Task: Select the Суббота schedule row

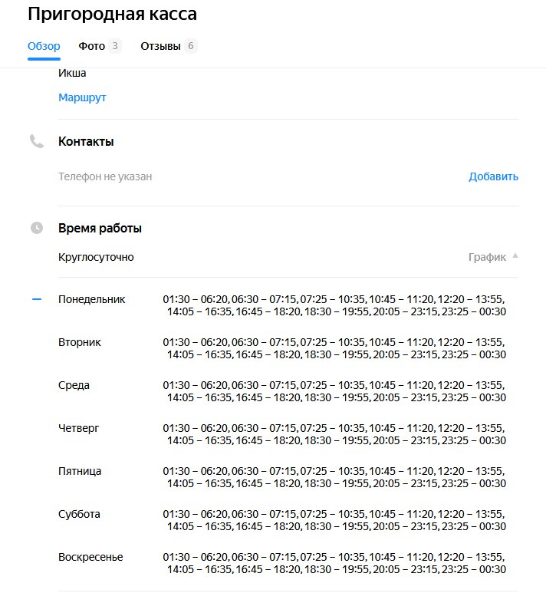Action: (281, 520)
